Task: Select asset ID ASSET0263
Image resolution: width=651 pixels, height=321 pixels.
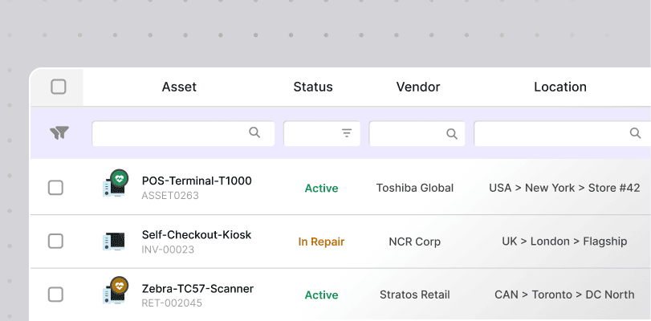Action: [170, 196]
